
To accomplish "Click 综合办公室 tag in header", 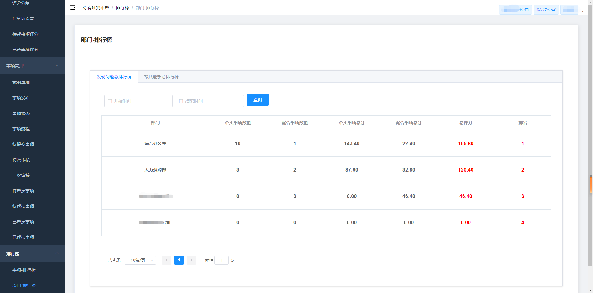I will pyautogui.click(x=546, y=10).
